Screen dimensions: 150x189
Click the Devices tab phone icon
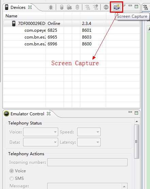click(6, 7)
